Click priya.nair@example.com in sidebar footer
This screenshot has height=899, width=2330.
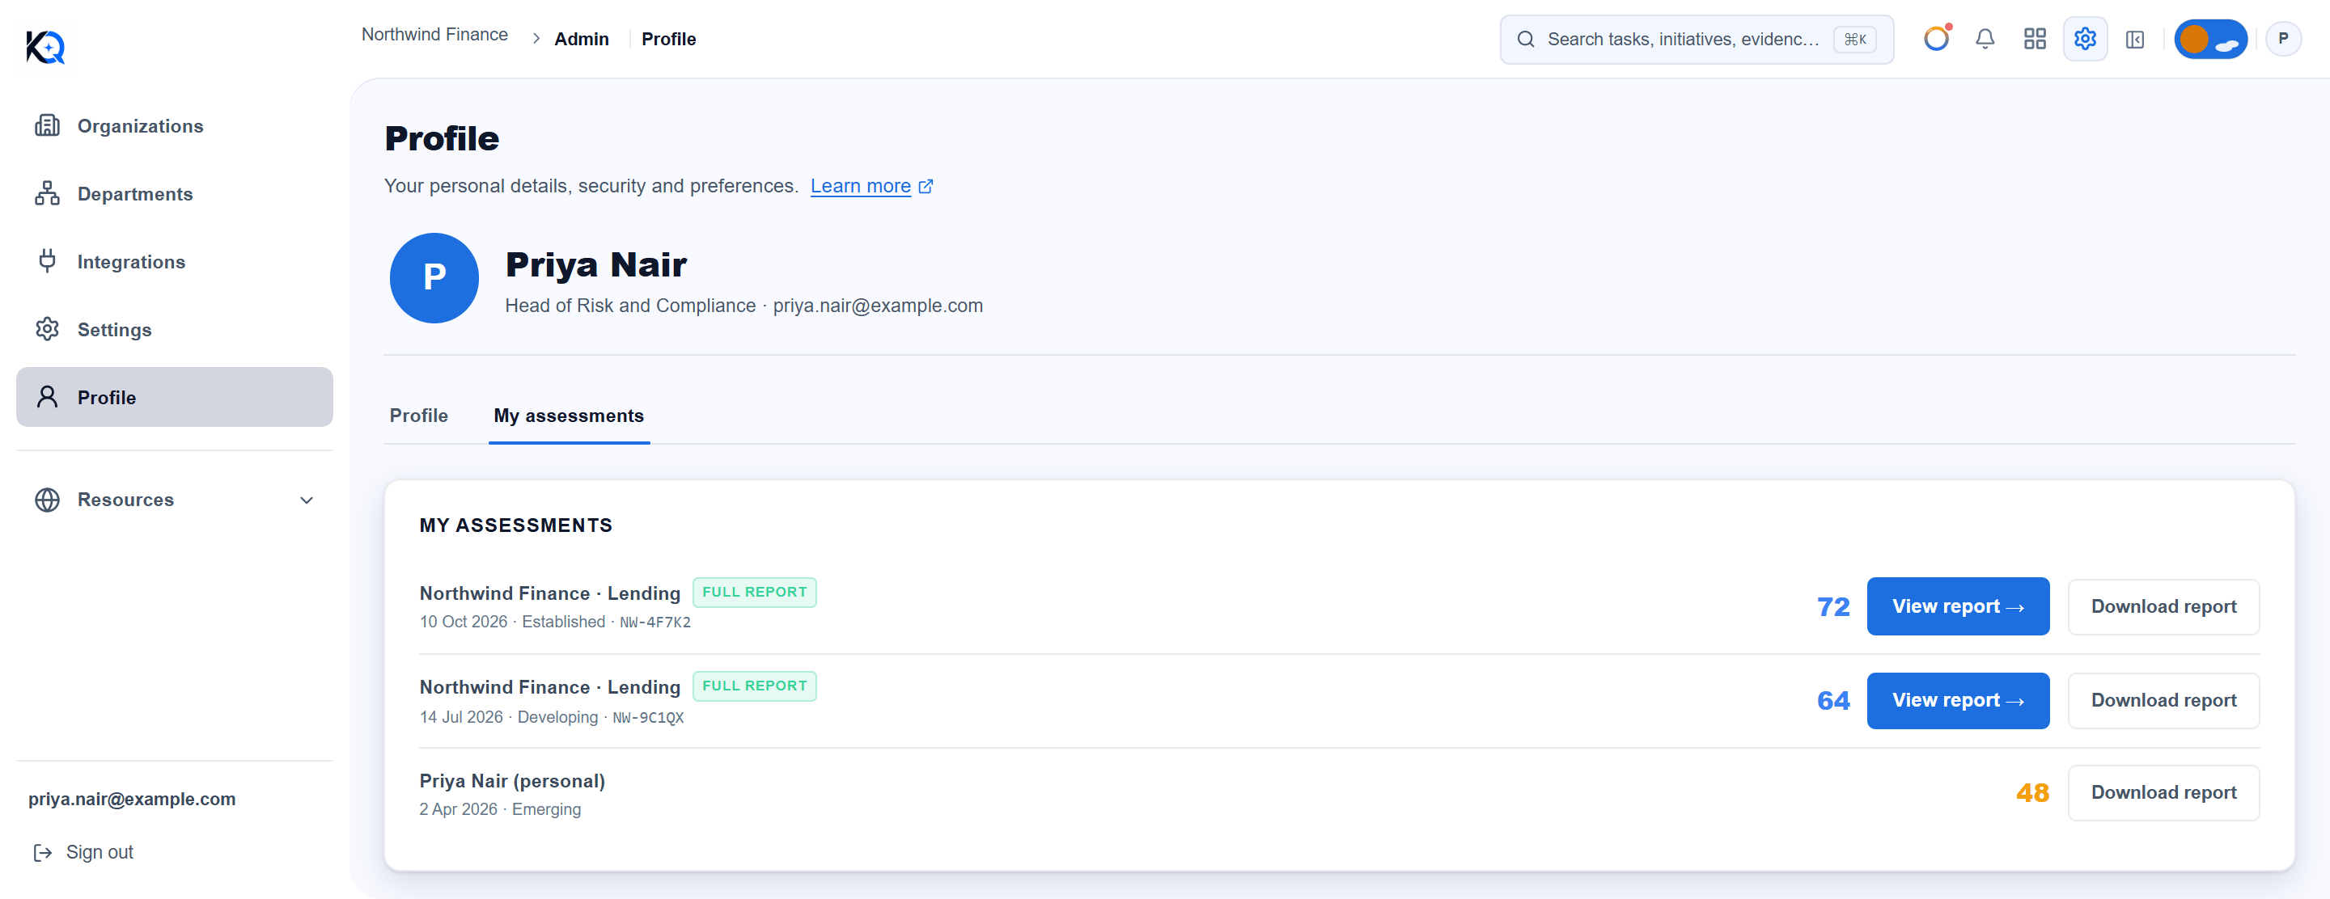point(132,799)
